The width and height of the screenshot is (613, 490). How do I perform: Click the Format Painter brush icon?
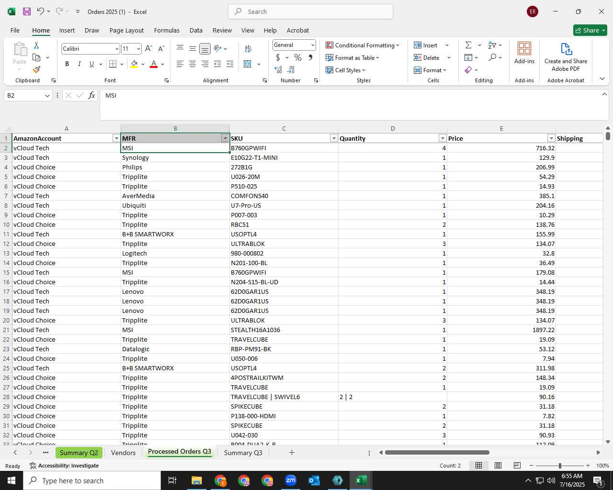(x=36, y=70)
